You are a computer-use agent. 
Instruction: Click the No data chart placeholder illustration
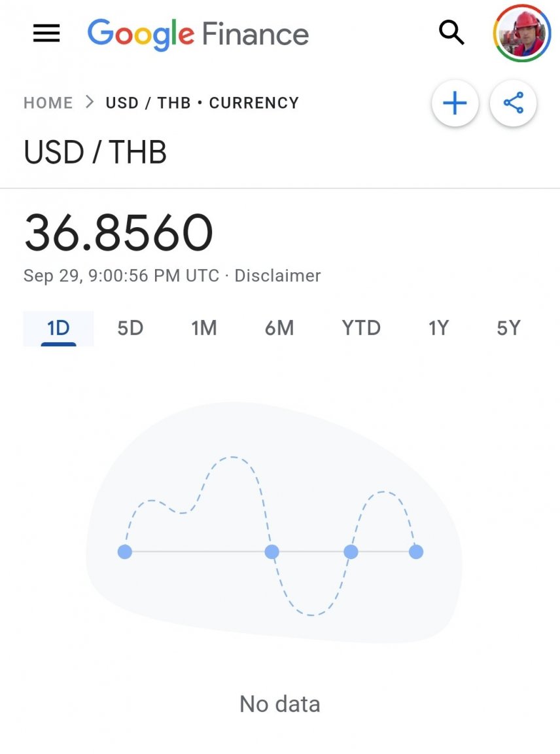click(274, 523)
